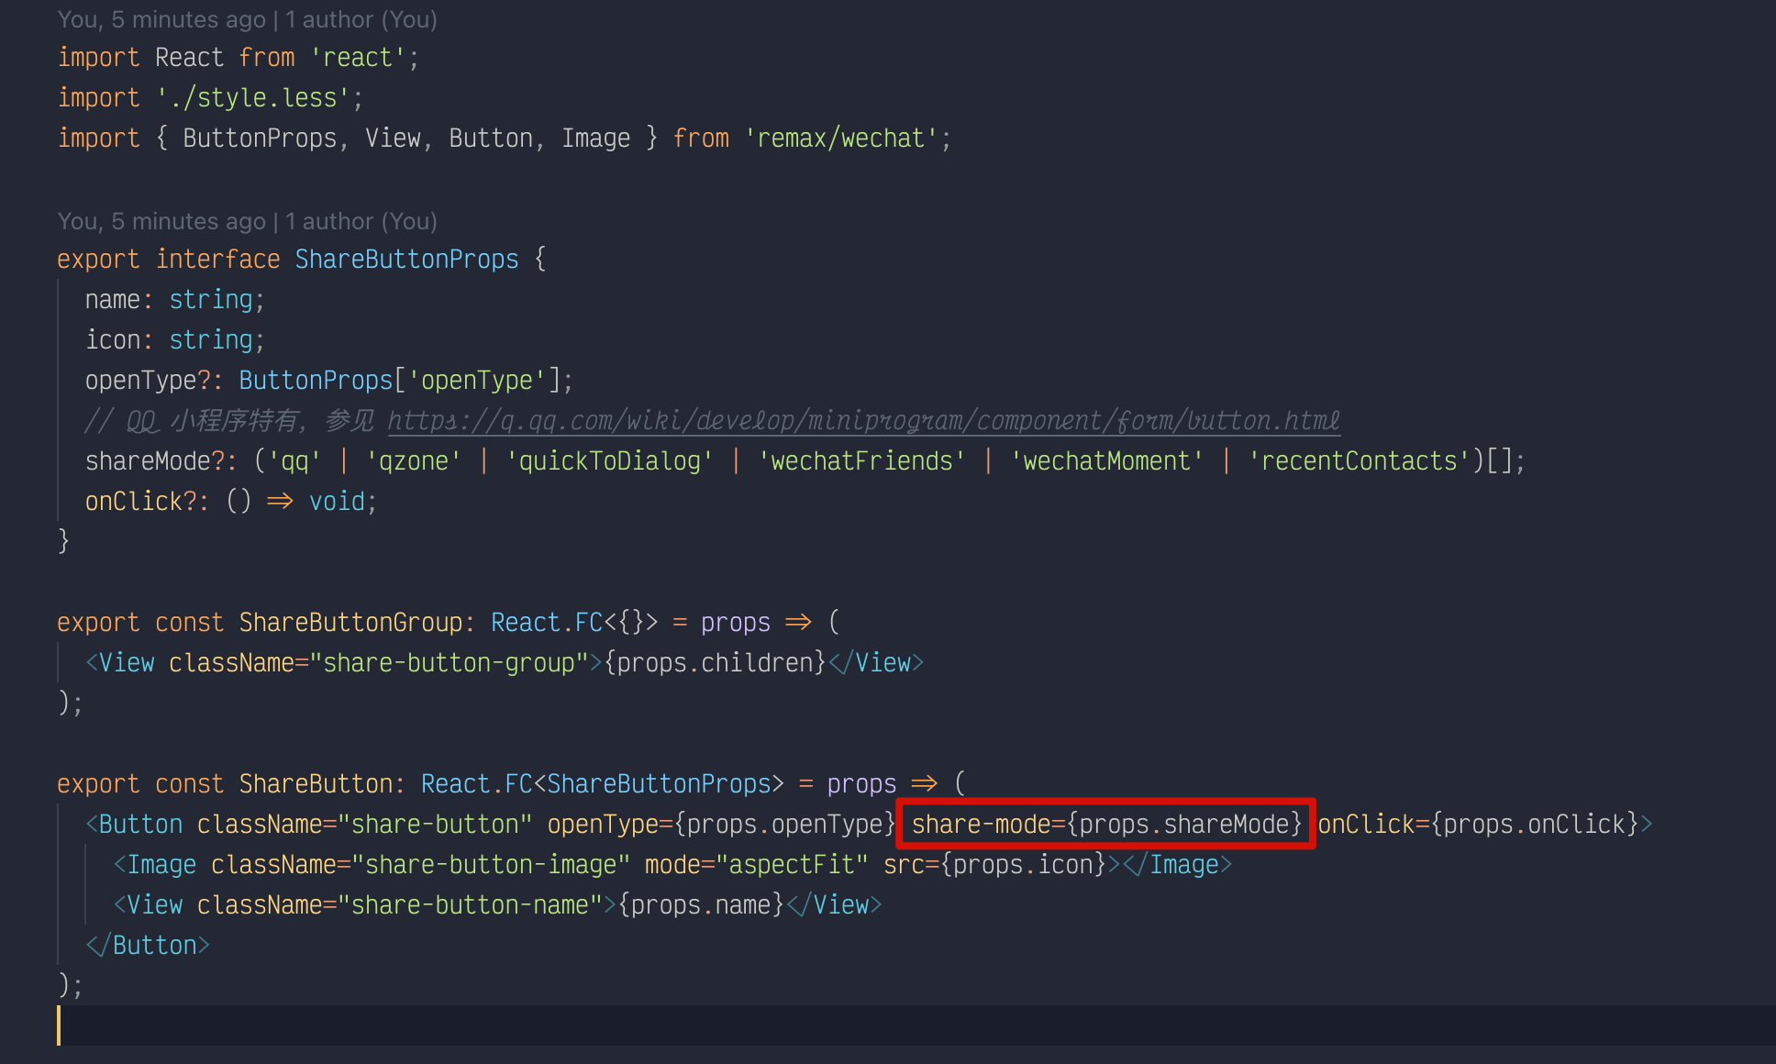Click the GitLens blame annotation above the imports

[246, 18]
